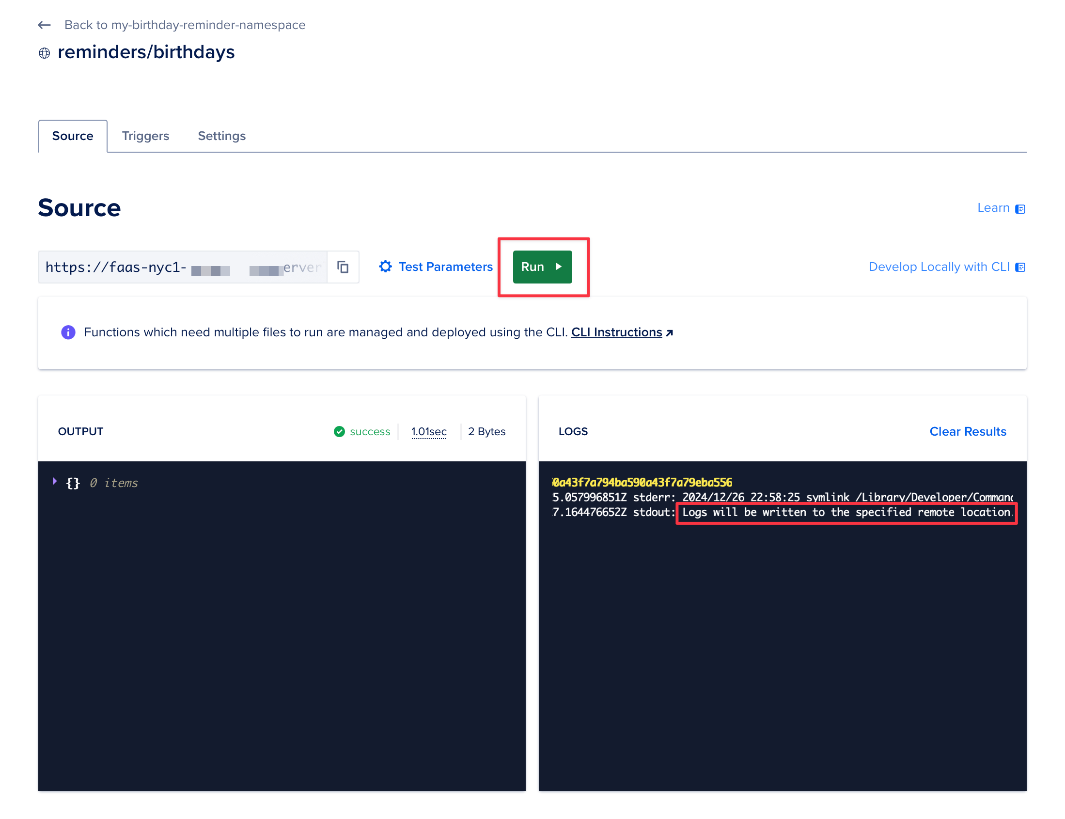Go back to my-birthday-reminder-namespace

[x=184, y=25]
